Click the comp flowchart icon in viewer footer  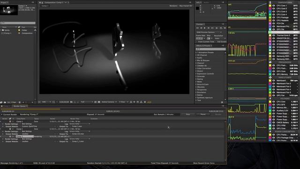[x=141, y=102]
